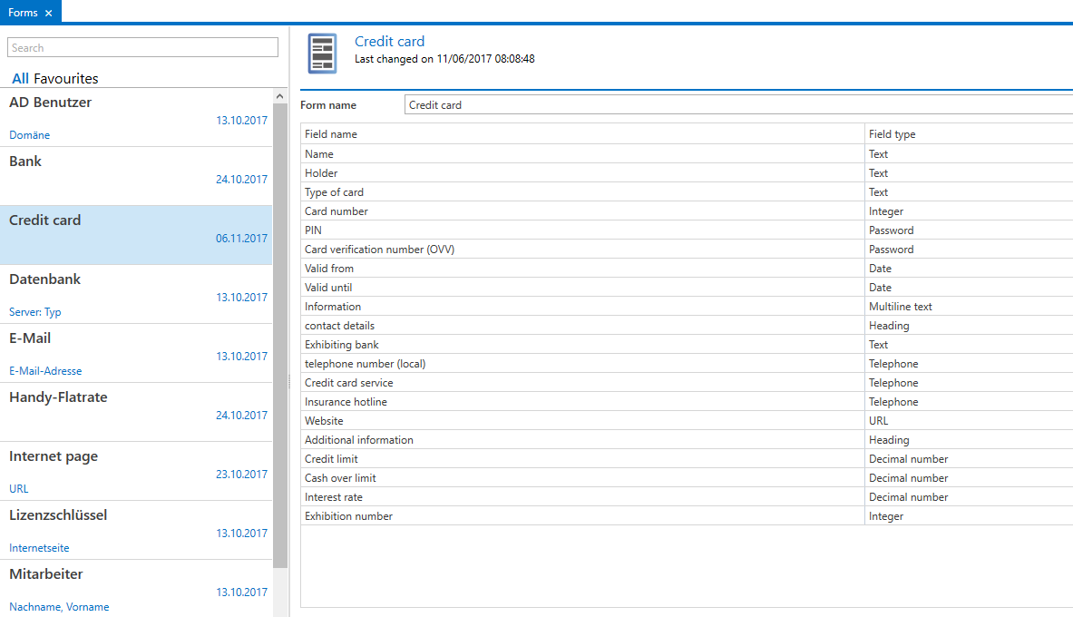Select the Bank form entry
This screenshot has width=1073, height=617.
click(x=136, y=177)
